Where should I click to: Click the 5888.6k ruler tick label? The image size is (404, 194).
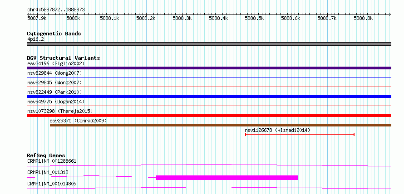coord(291,19)
